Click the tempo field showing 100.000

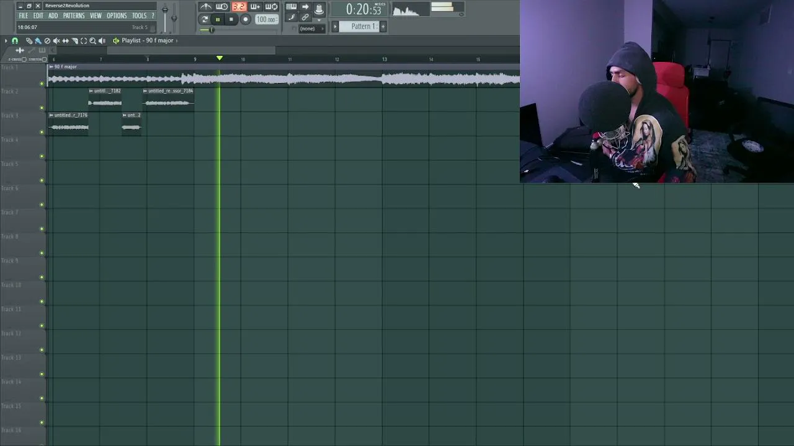(266, 20)
